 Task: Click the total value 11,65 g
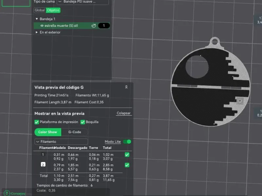point(109,180)
